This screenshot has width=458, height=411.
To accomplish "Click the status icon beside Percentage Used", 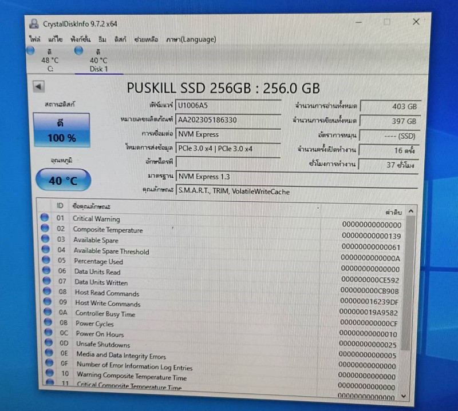I will click(45, 260).
